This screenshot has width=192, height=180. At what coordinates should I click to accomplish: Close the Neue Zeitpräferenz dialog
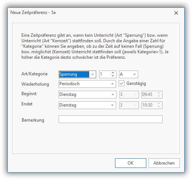(x=176, y=13)
